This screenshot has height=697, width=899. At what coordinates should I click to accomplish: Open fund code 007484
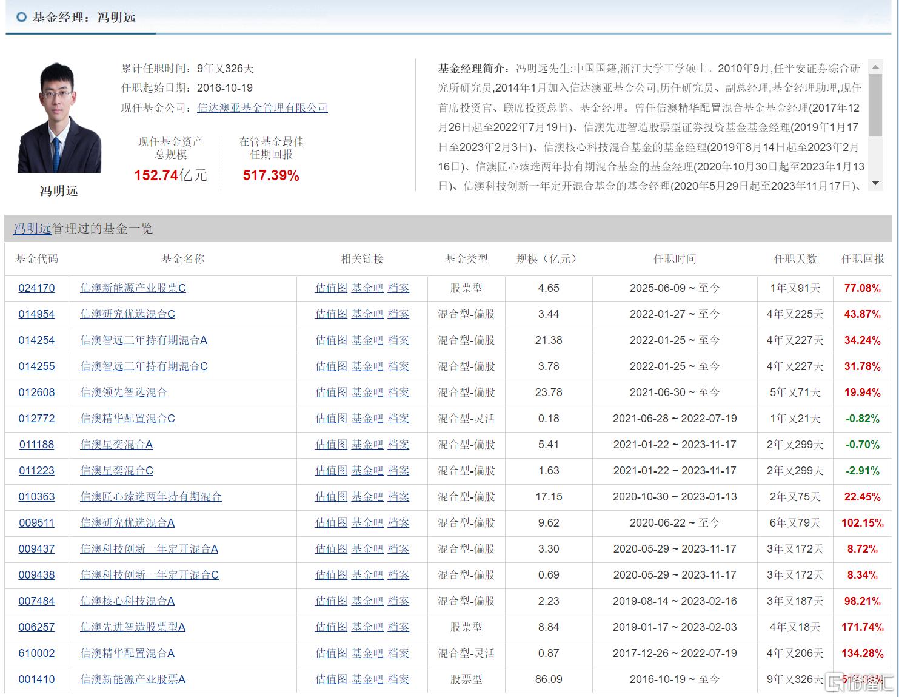(36, 601)
